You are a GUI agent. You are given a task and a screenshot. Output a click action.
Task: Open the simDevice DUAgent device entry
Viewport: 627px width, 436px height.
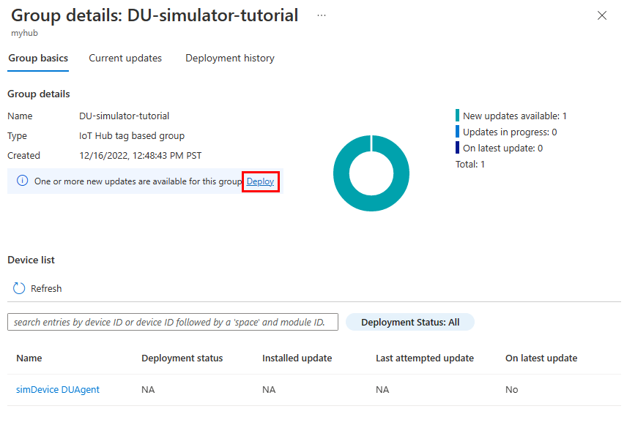tap(57, 389)
